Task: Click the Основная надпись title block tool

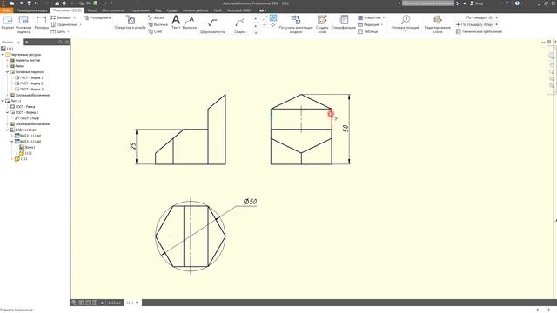Action: click(23, 24)
